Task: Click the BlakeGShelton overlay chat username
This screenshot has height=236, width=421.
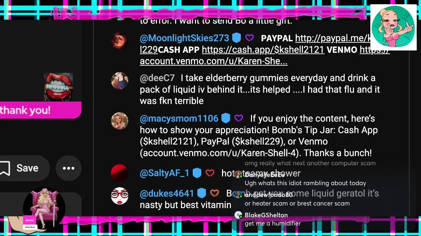Action: click(266, 215)
